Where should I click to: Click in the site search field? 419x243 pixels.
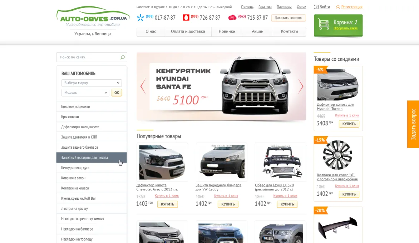pyautogui.click(x=92, y=57)
